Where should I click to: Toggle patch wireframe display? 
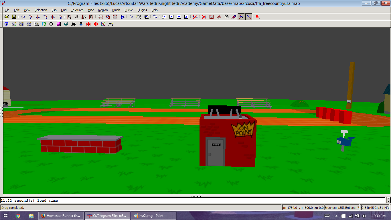point(219,17)
